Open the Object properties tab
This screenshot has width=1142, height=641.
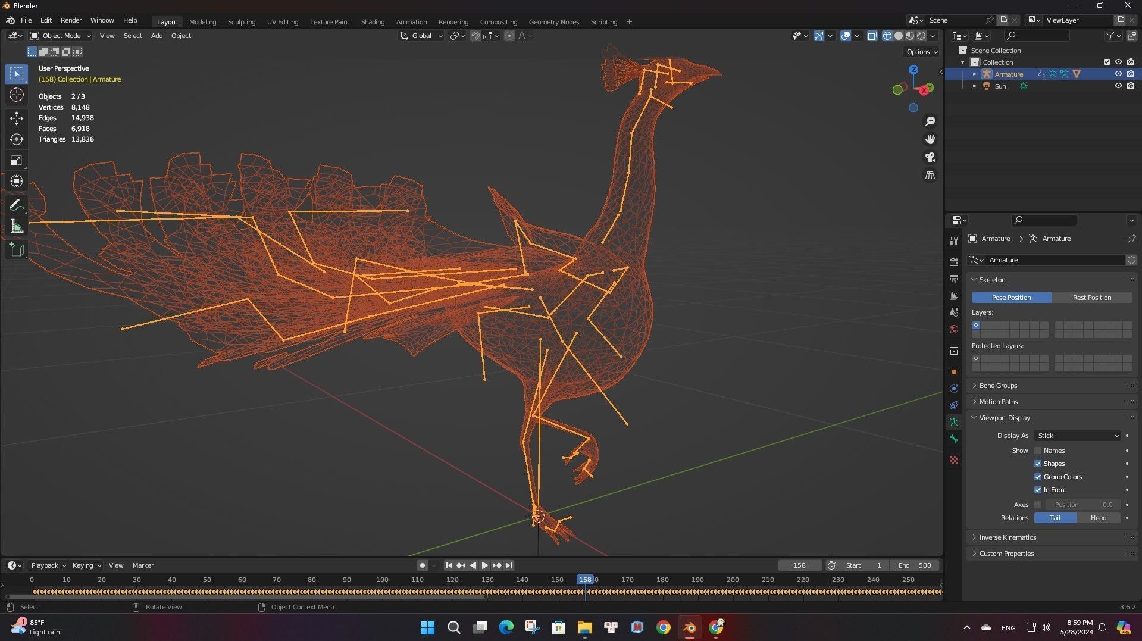click(x=954, y=372)
